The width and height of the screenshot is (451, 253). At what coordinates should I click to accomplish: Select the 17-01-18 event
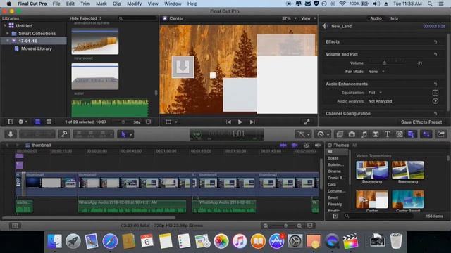point(28,41)
